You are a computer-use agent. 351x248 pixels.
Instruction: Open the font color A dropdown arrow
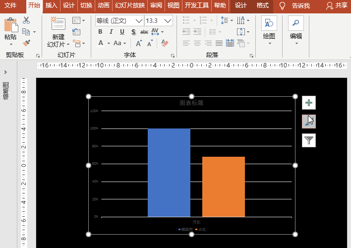pyautogui.click(x=109, y=43)
